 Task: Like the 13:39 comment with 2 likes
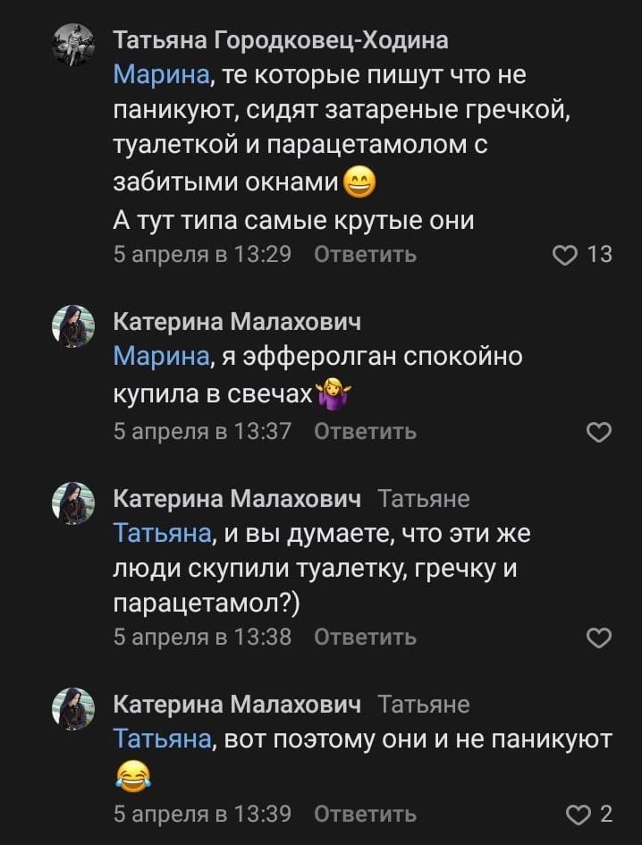pos(579,815)
